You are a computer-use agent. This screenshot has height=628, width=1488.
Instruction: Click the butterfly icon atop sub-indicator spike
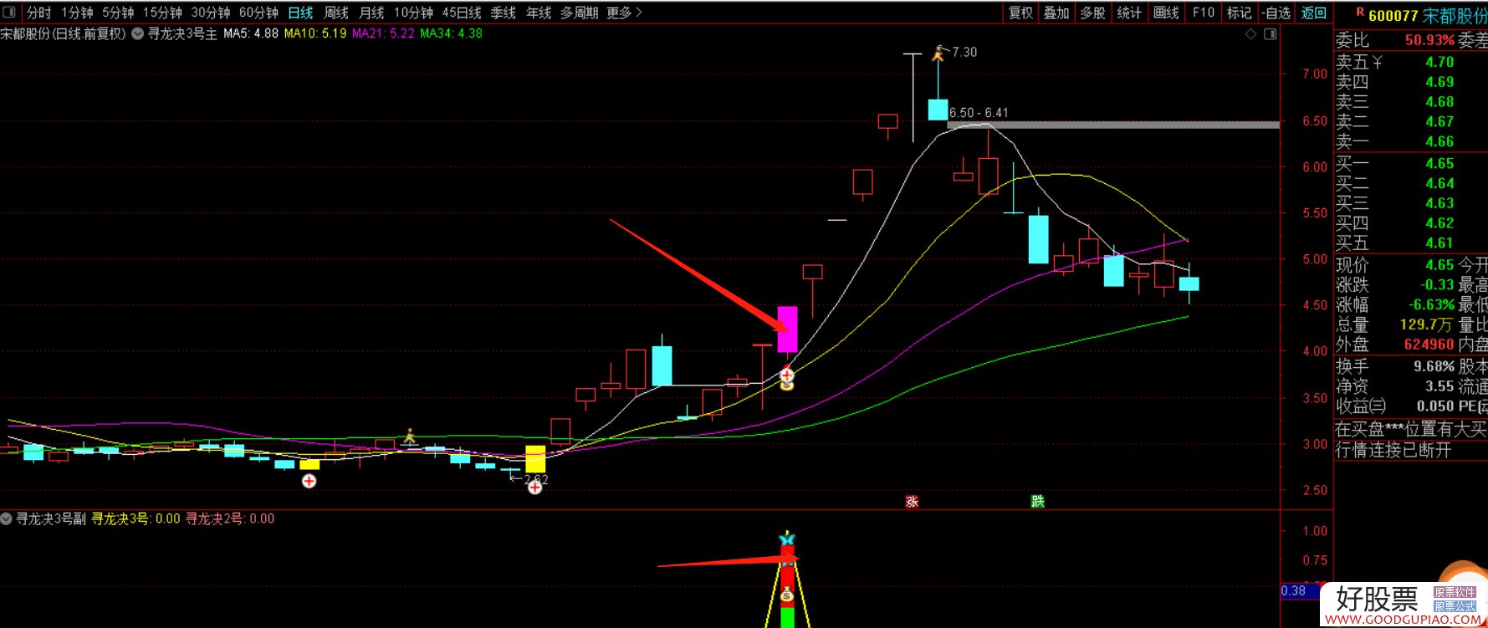(787, 539)
